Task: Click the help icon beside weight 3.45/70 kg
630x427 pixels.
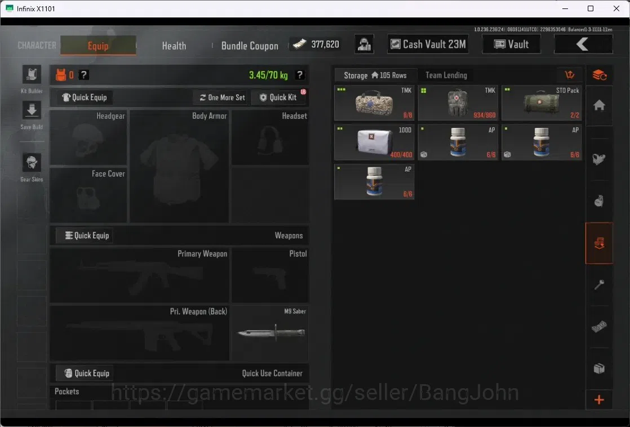Action: point(299,75)
